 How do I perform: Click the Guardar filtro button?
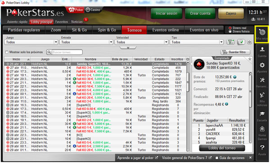235,52
